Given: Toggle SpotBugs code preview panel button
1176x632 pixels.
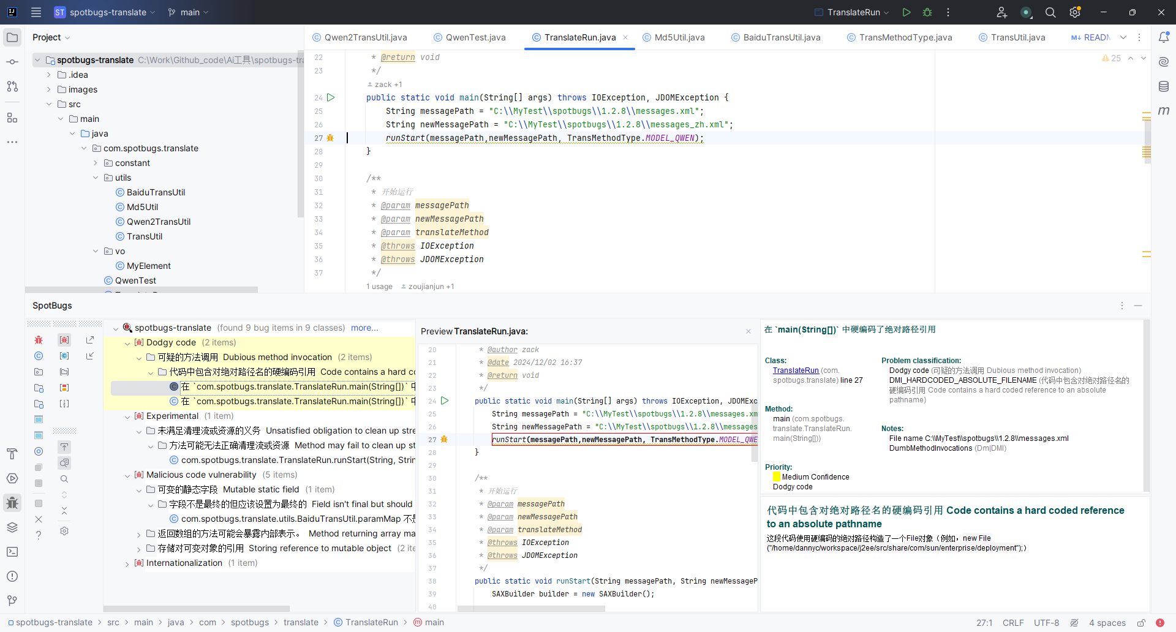Looking at the screenshot, I should [x=64, y=463].
